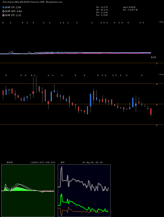The height and width of the screenshot is (217, 164).
Task: Click the ADX (14 day) values text
Action: [92, 162]
